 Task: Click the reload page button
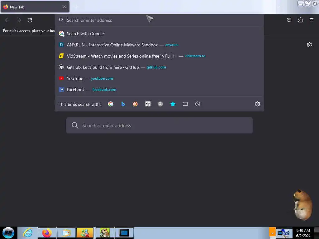click(x=30, y=20)
